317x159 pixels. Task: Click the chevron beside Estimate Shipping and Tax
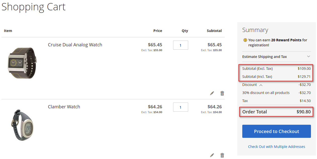(308, 56)
